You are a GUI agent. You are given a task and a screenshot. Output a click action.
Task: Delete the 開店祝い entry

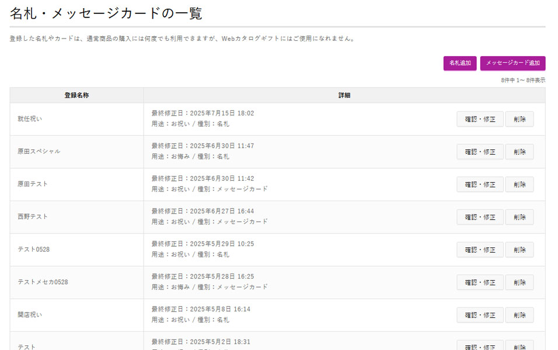tap(519, 315)
